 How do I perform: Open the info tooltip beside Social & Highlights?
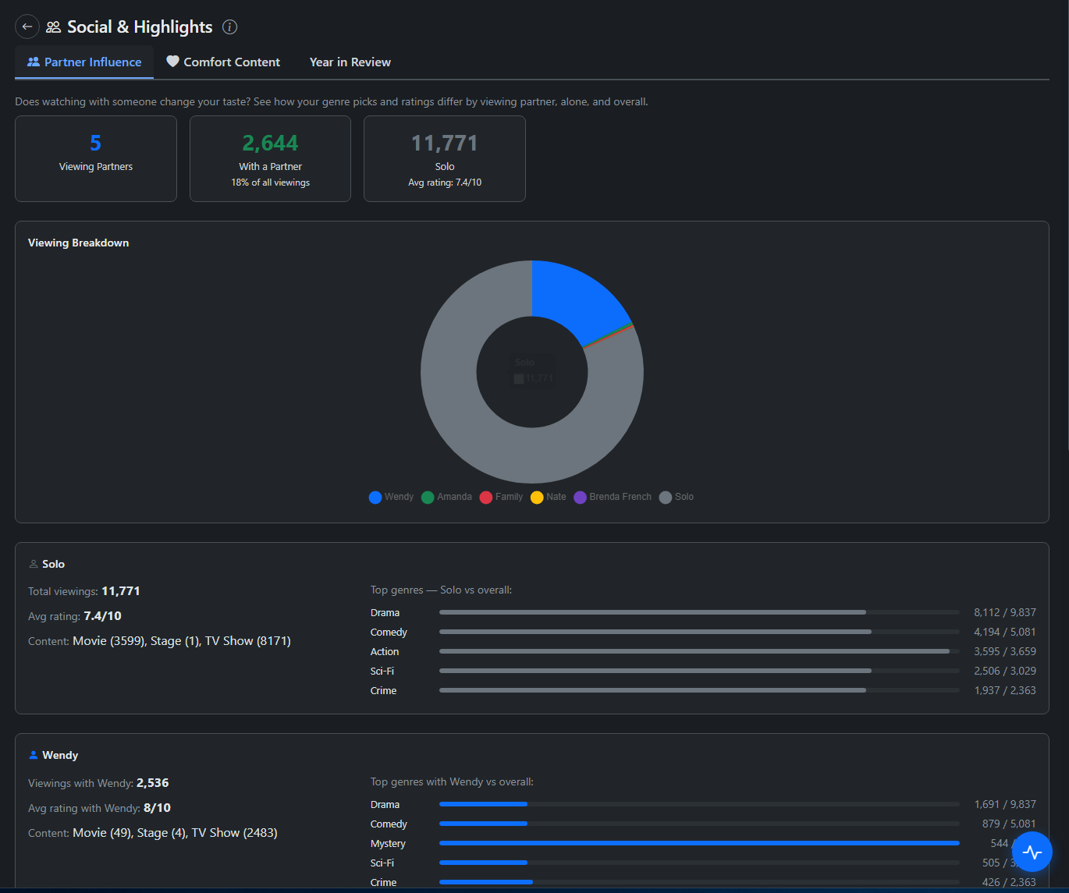(229, 27)
